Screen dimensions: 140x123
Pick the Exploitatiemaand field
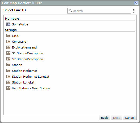(x=24, y=47)
